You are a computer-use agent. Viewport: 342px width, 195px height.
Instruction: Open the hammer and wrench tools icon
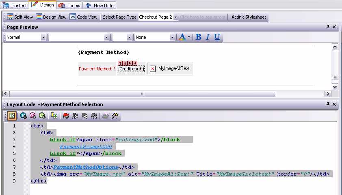[x=115, y=116]
